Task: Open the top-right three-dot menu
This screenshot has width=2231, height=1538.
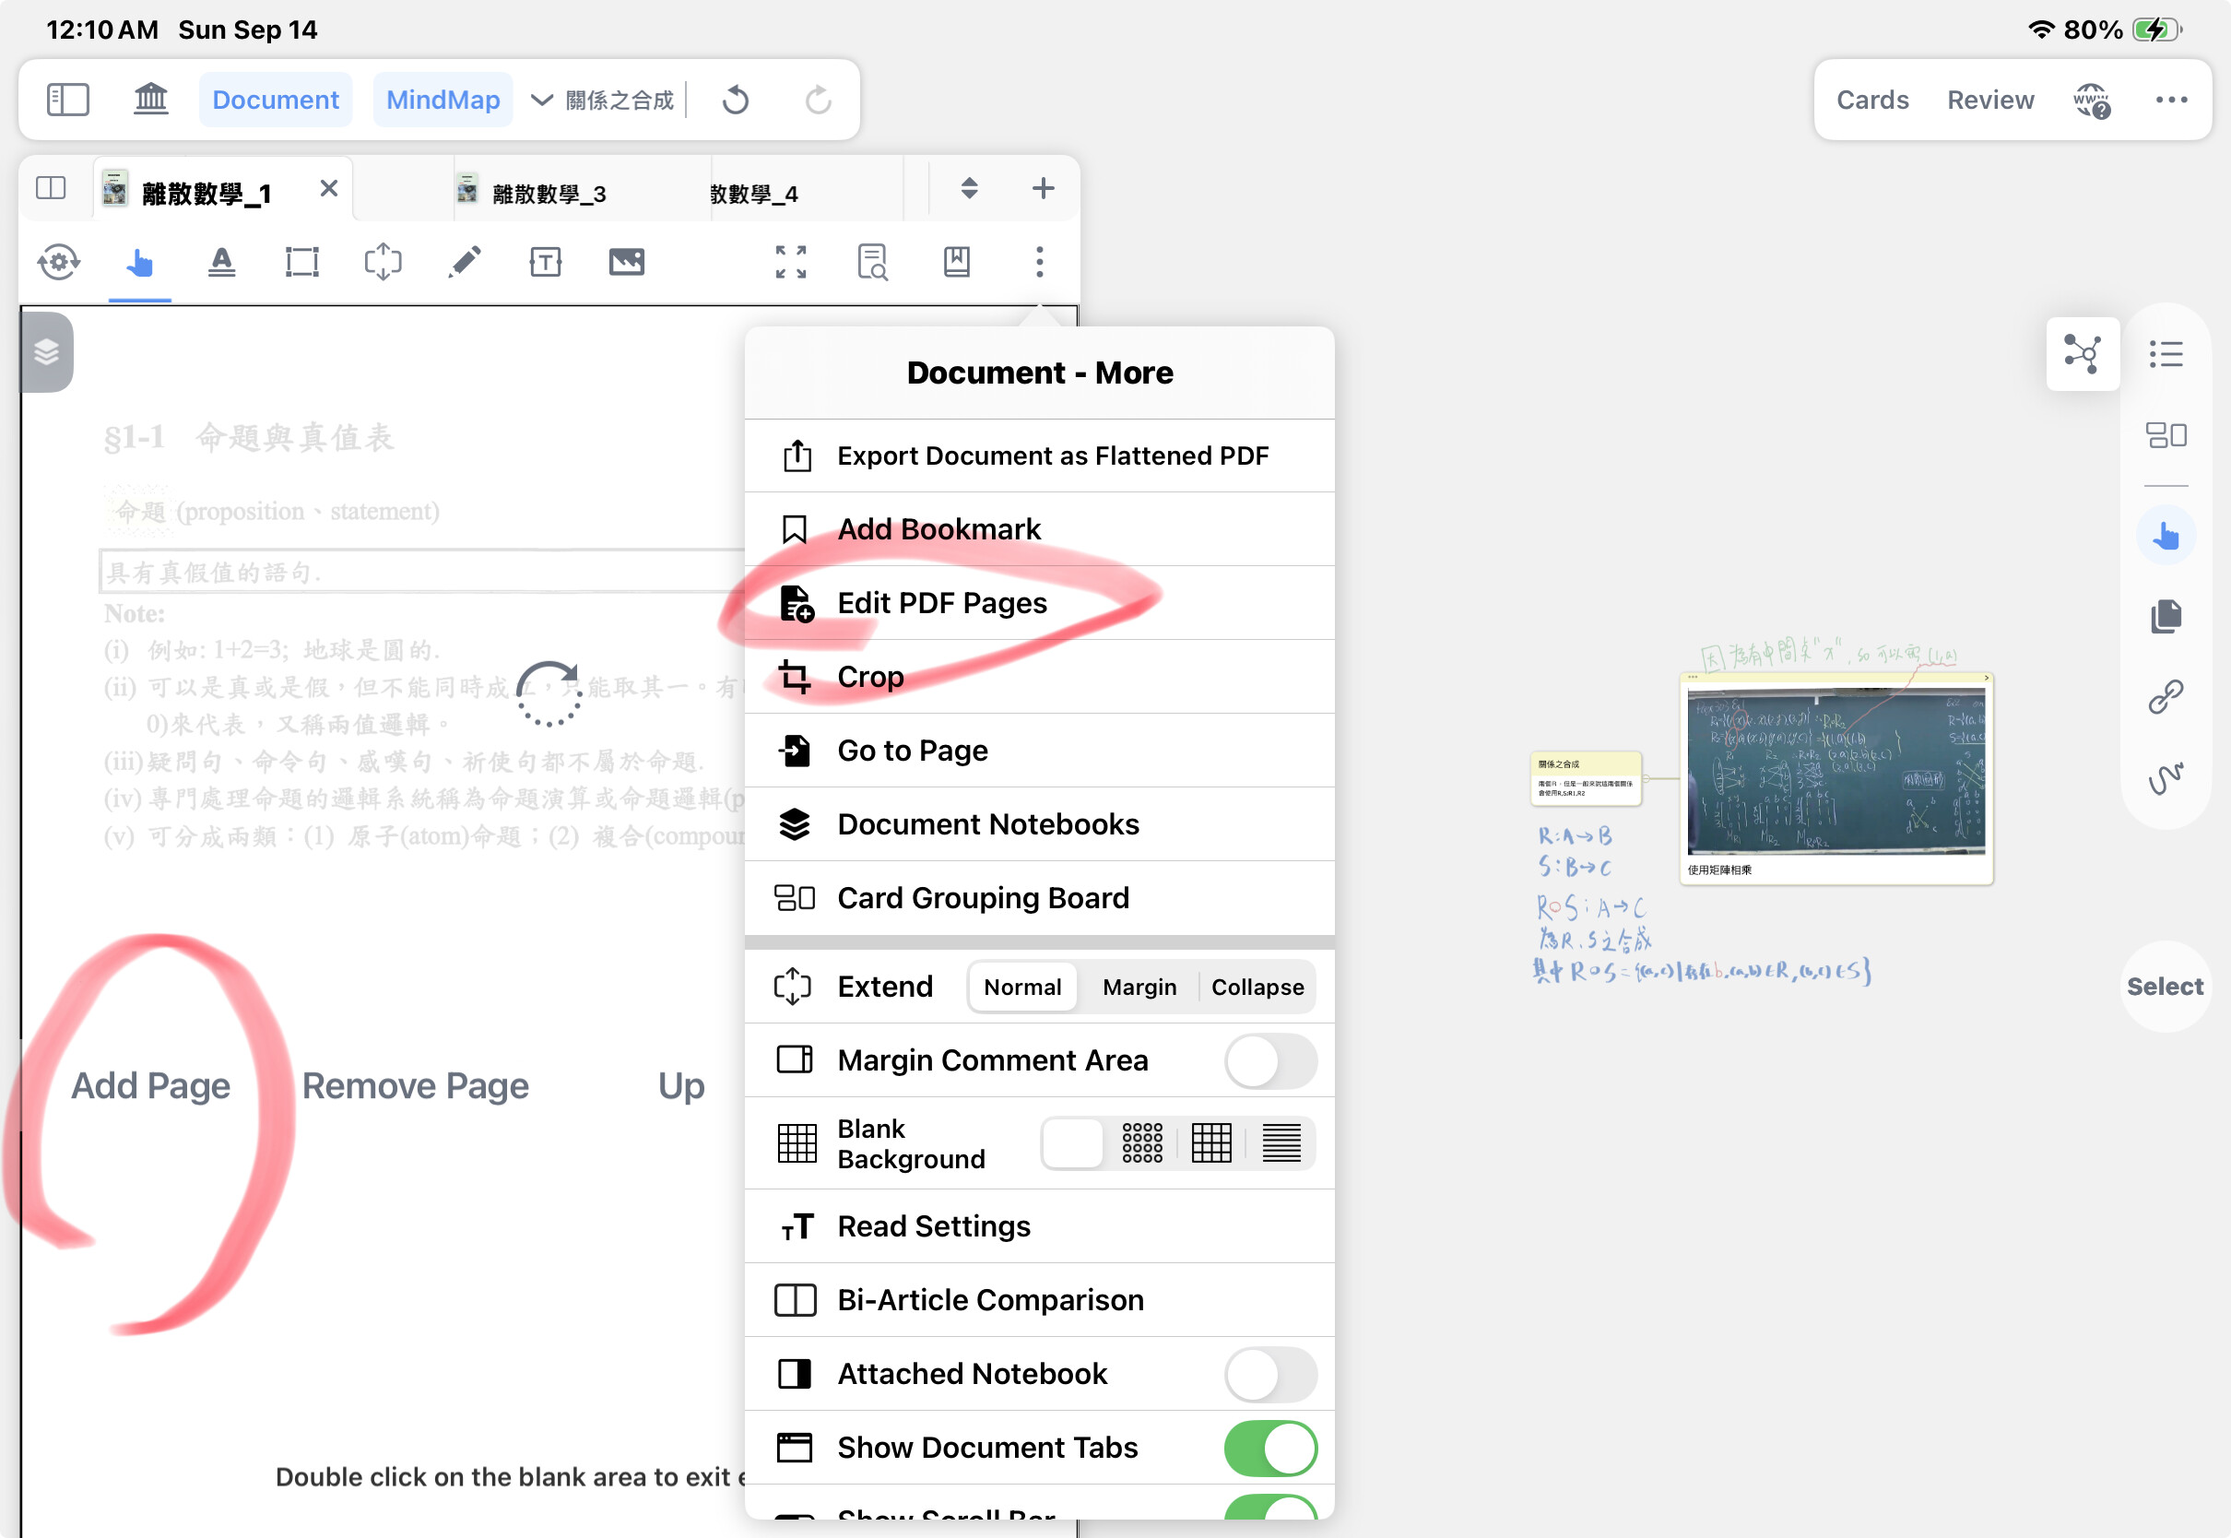Action: click(x=2171, y=100)
